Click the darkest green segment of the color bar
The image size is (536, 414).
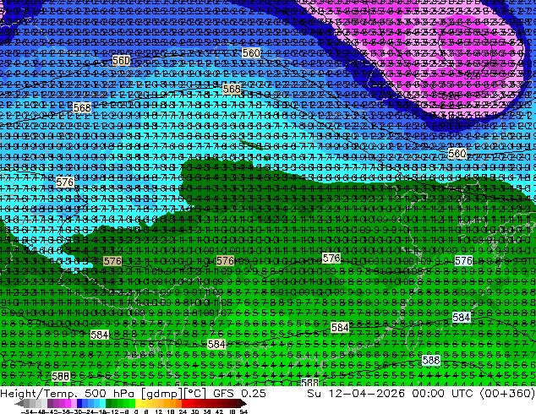click(109, 404)
